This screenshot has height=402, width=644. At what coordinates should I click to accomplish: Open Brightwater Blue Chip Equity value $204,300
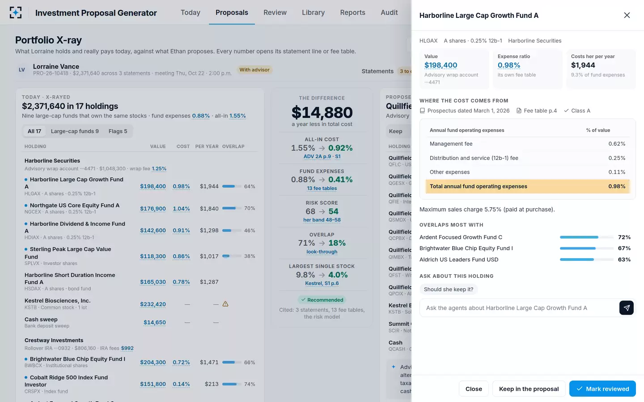[153, 362]
